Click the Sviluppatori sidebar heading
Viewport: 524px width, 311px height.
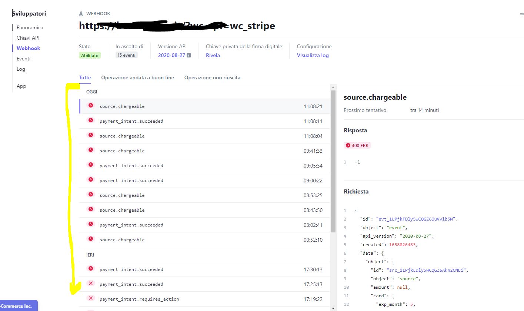pyautogui.click(x=29, y=14)
